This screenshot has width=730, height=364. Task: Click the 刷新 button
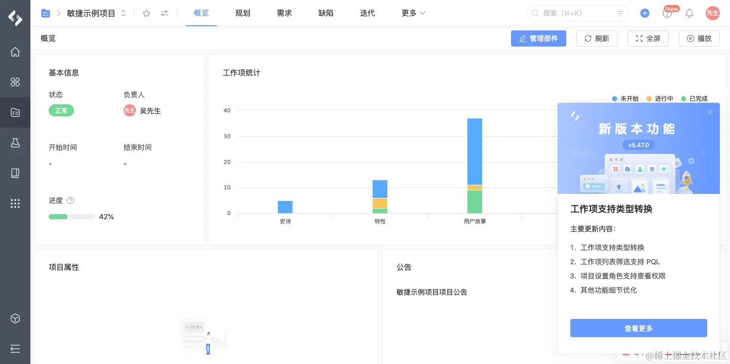pyautogui.click(x=597, y=38)
